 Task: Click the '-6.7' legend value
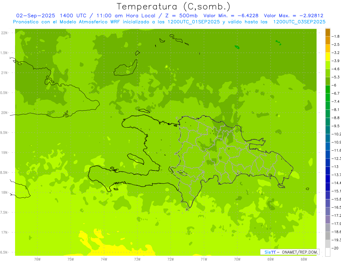pyautogui.click(x=336, y=93)
